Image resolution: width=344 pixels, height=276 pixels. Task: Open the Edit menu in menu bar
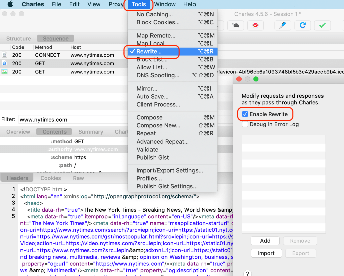[74, 4]
